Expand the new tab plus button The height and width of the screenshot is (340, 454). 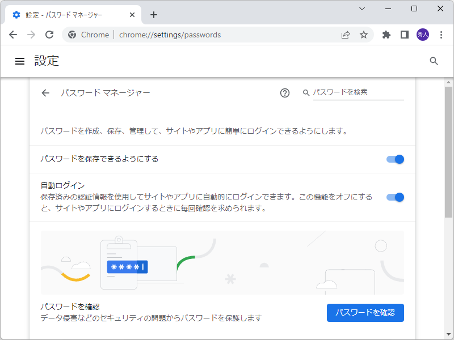pos(154,15)
